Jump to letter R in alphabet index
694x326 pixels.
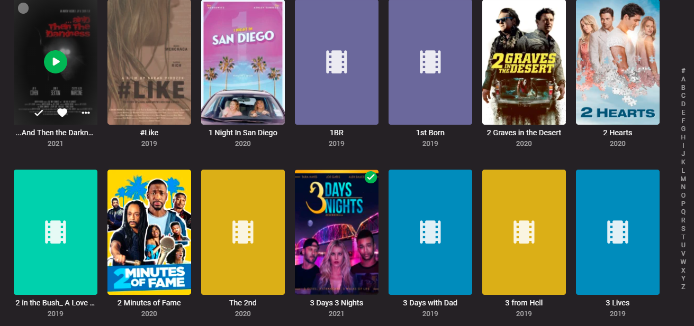pos(683,220)
